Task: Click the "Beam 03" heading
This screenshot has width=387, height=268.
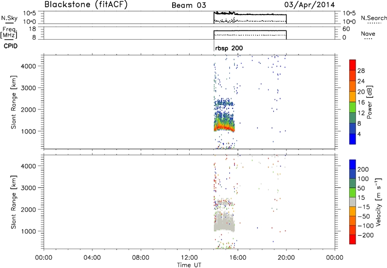Action: tap(189, 5)
